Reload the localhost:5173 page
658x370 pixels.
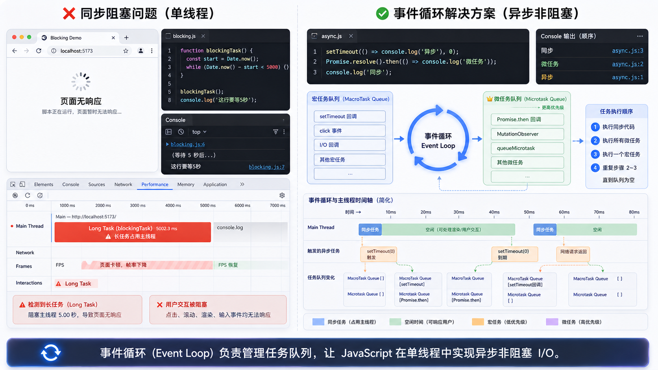coord(39,51)
